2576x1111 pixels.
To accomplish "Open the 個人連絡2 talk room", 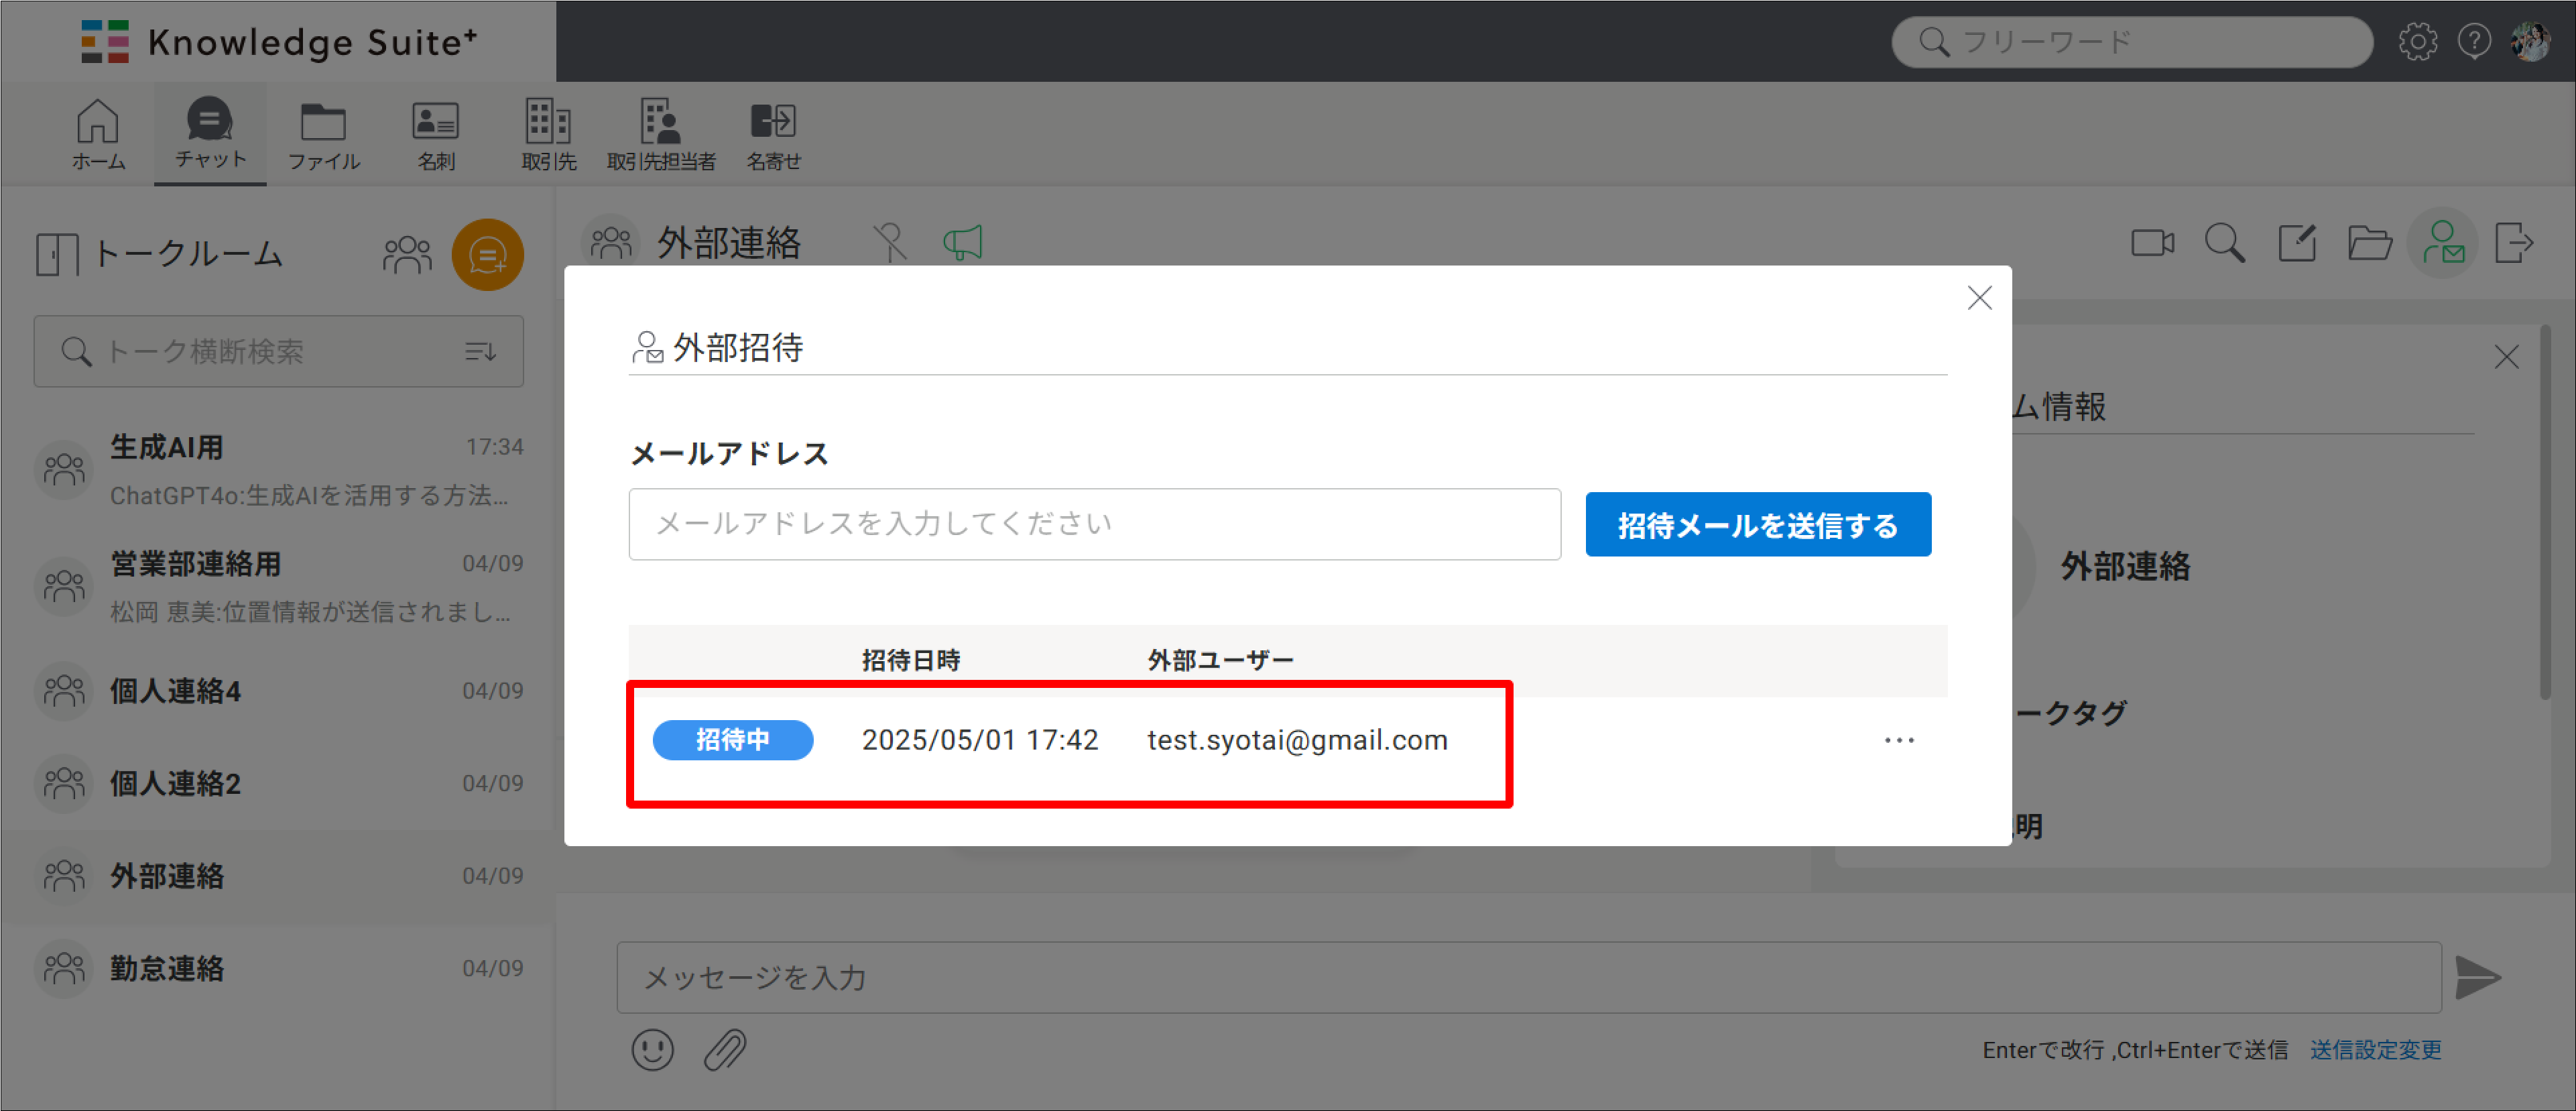I will pyautogui.click(x=278, y=783).
